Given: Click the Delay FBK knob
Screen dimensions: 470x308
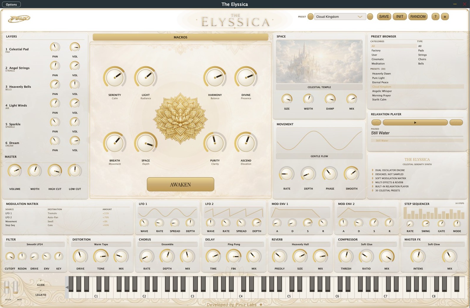Looking at the screenshot, I should pyautogui.click(x=234, y=256).
